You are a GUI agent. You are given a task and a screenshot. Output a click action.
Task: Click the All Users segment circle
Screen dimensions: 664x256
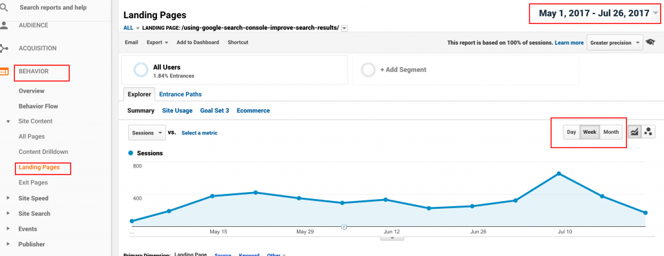pos(141,70)
